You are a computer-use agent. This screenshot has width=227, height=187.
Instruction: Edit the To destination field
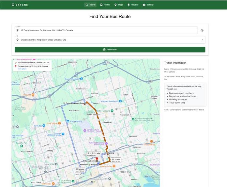pyautogui.click(x=110, y=40)
